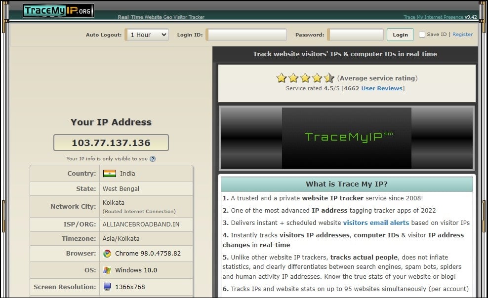Click the 1366x768 resolution value
488x298 pixels.
pos(130,287)
